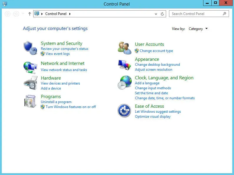Select Optimize visual display

point(153,117)
